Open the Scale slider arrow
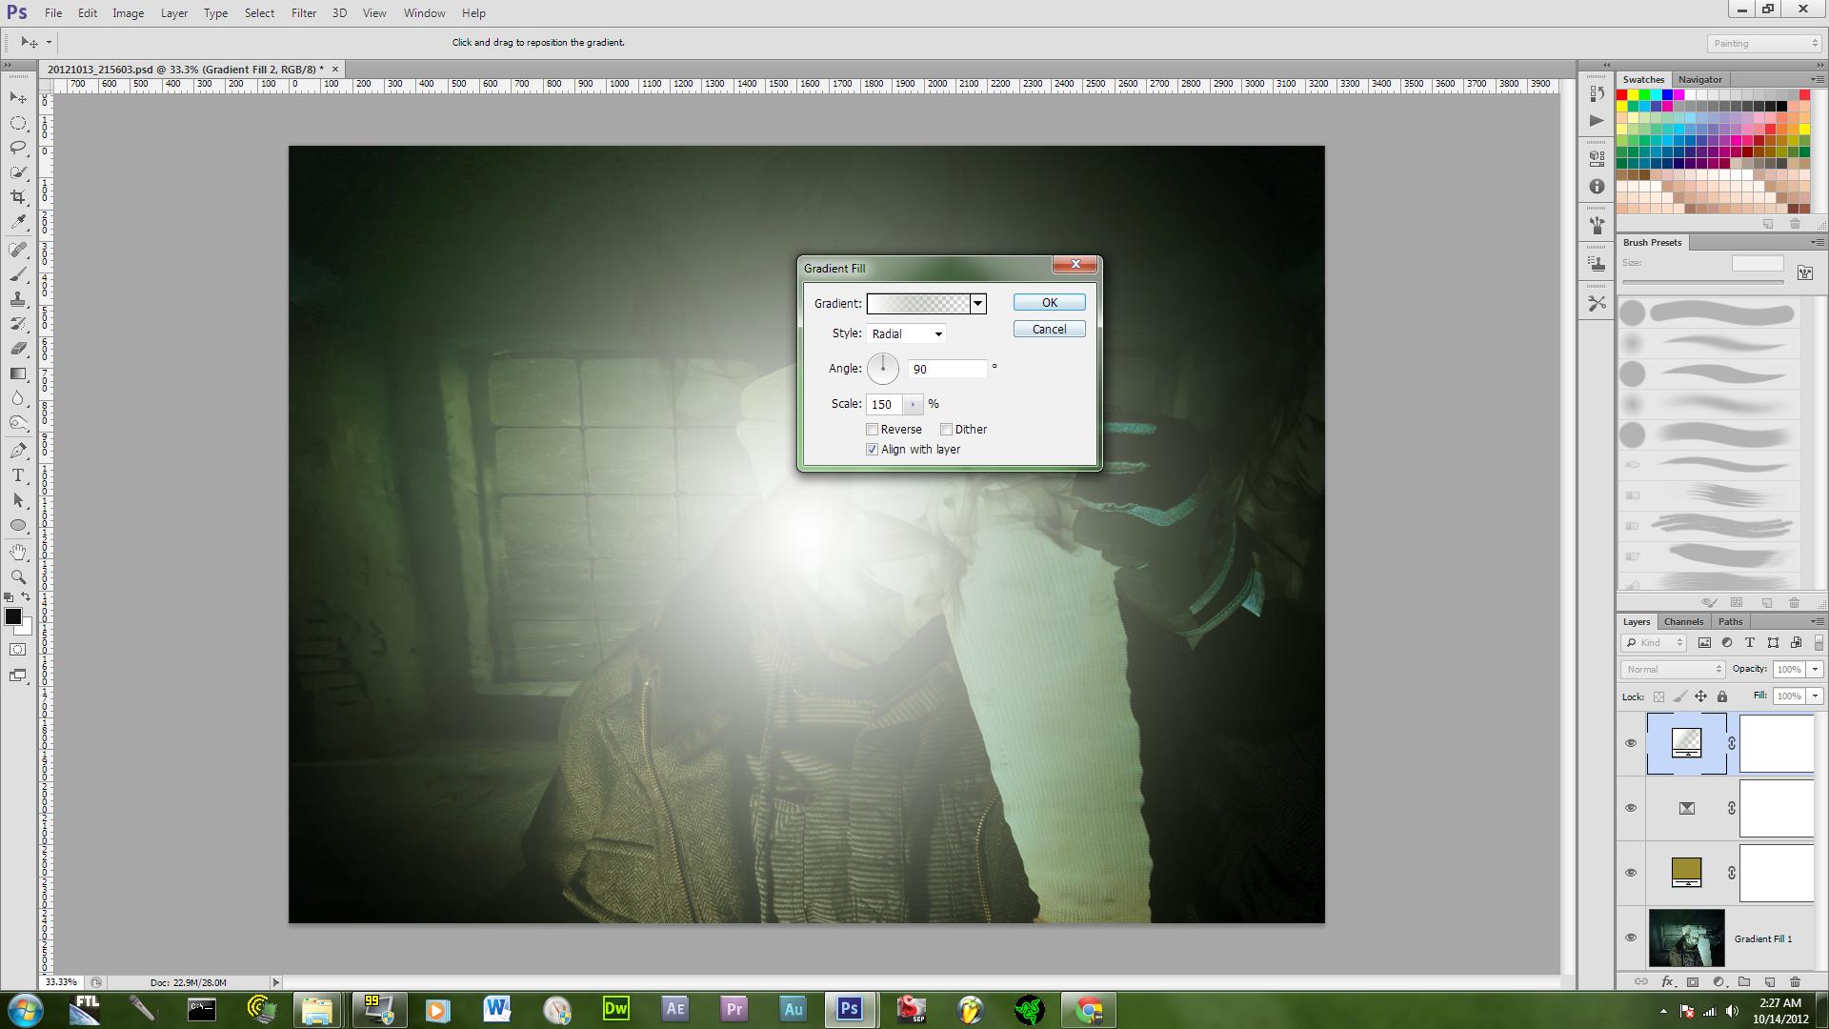This screenshot has height=1029, width=1829. [x=913, y=405]
